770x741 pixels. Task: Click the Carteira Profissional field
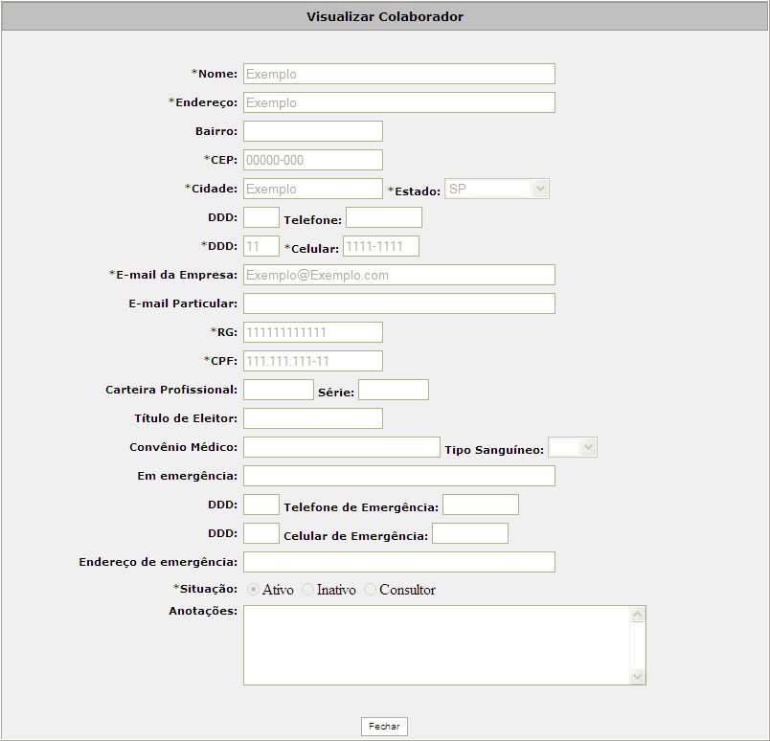[x=279, y=390]
